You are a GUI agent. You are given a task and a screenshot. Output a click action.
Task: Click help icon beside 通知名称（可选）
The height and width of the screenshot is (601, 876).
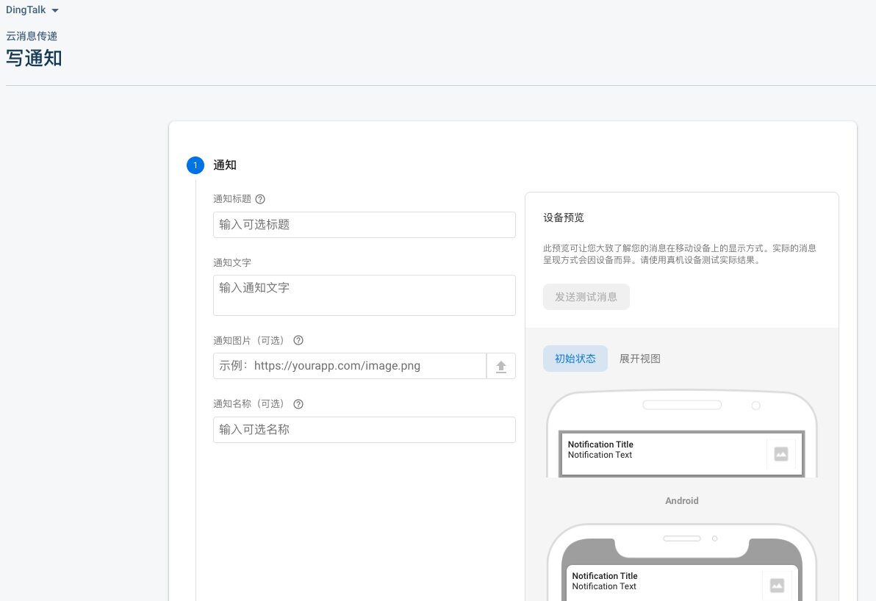[298, 404]
